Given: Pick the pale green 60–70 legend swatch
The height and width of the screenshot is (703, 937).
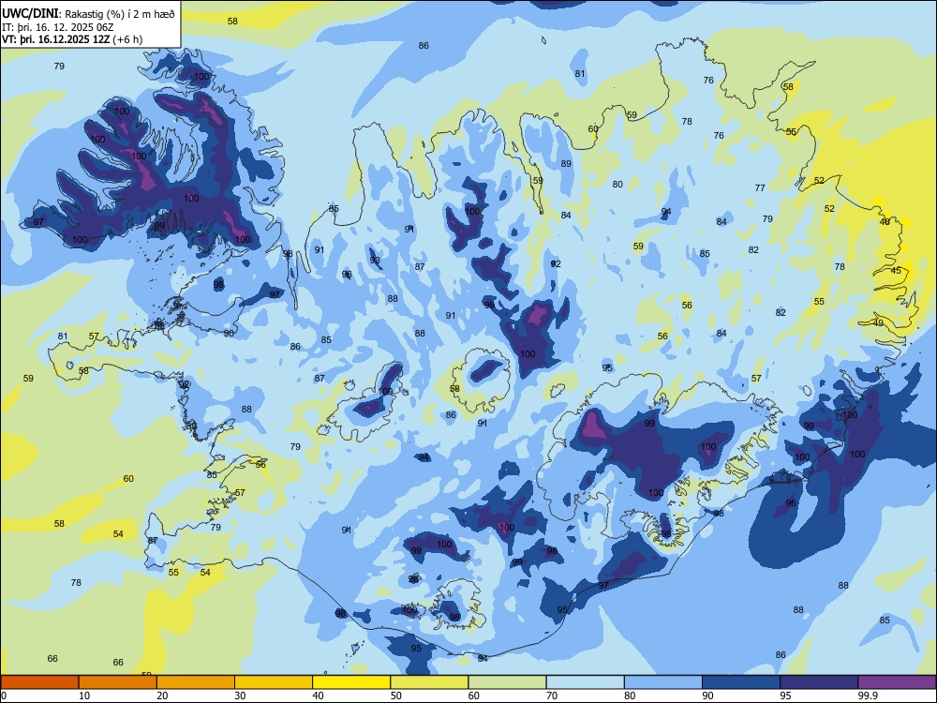Looking at the screenshot, I should [507, 682].
